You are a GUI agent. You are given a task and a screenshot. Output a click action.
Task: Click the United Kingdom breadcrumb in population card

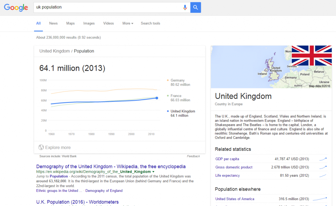coord(54,51)
